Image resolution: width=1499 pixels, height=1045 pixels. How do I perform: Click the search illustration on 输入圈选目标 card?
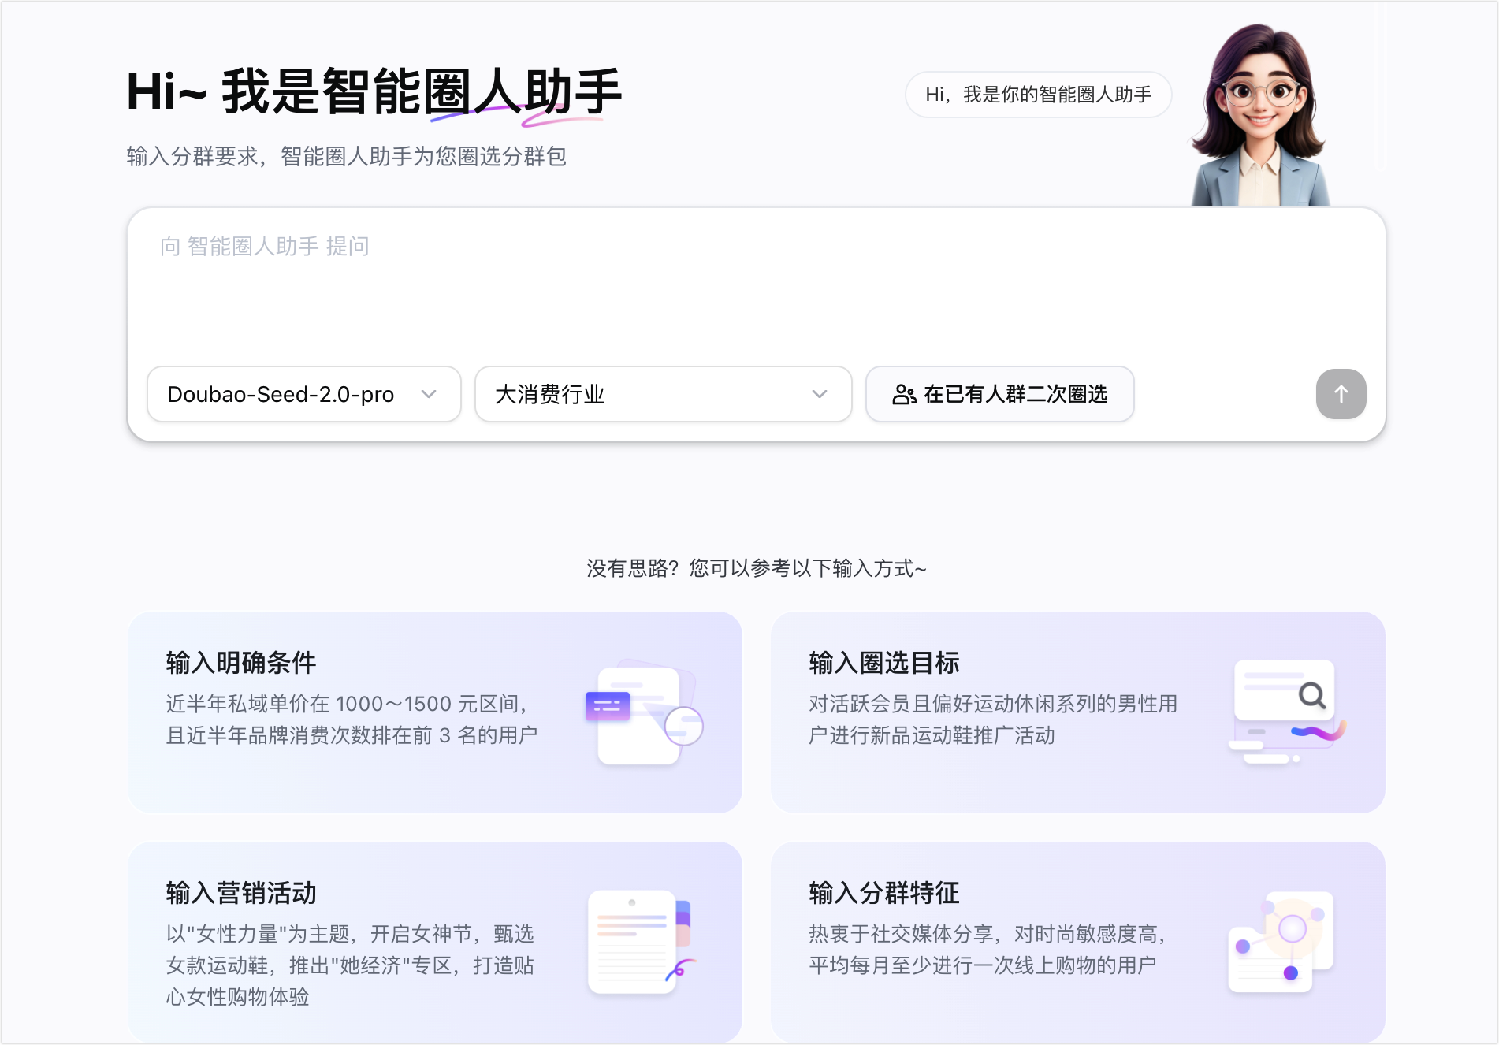[1287, 712]
